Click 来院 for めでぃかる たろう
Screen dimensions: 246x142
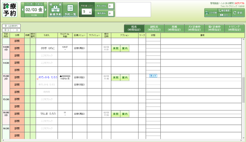click(x=116, y=78)
